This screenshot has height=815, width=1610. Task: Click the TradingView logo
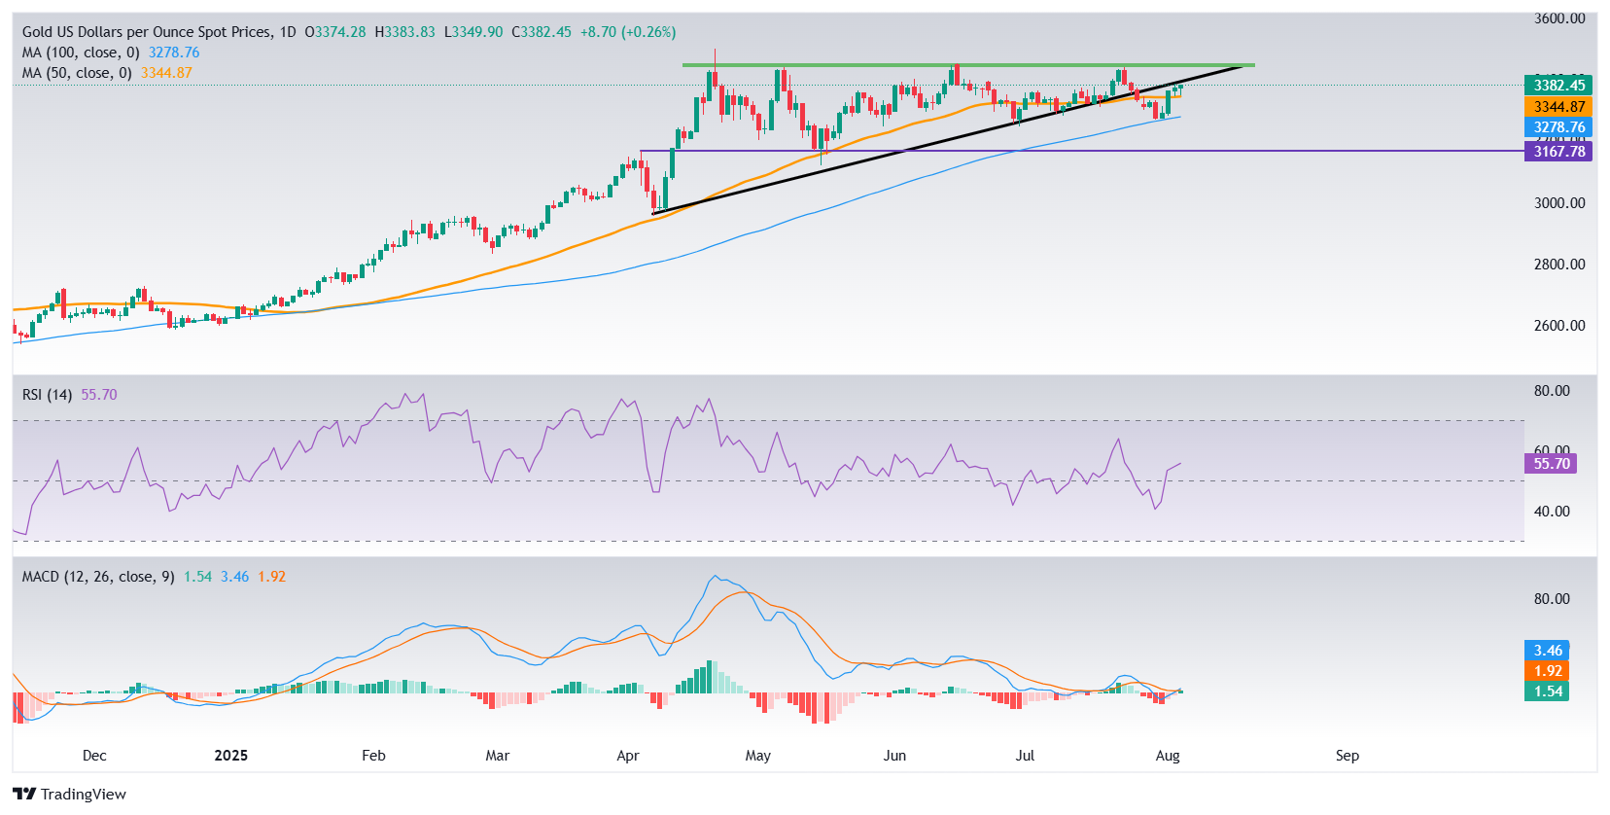click(70, 794)
